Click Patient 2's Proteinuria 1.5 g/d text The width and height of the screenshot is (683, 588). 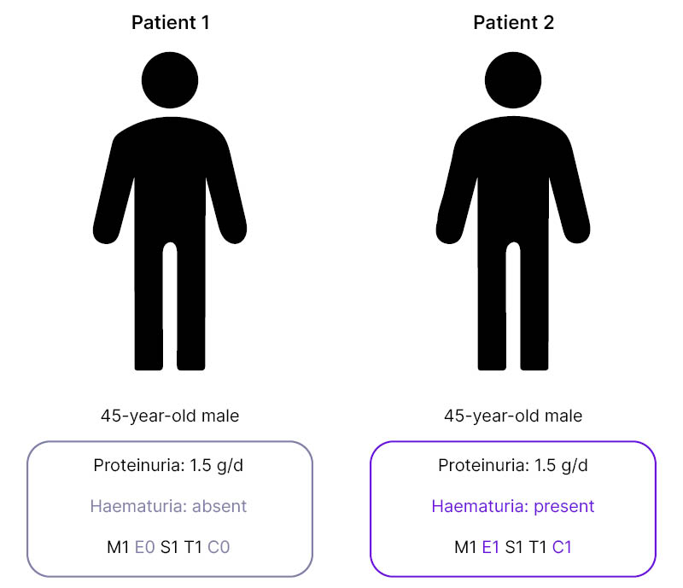point(513,466)
